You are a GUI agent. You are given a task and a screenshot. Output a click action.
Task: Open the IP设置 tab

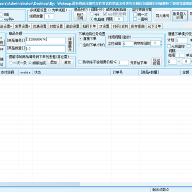coord(105,26)
